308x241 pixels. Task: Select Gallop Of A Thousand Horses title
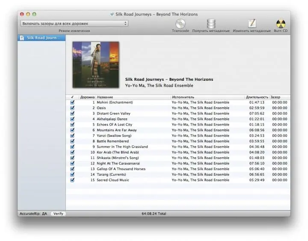pyautogui.click(x=121, y=169)
